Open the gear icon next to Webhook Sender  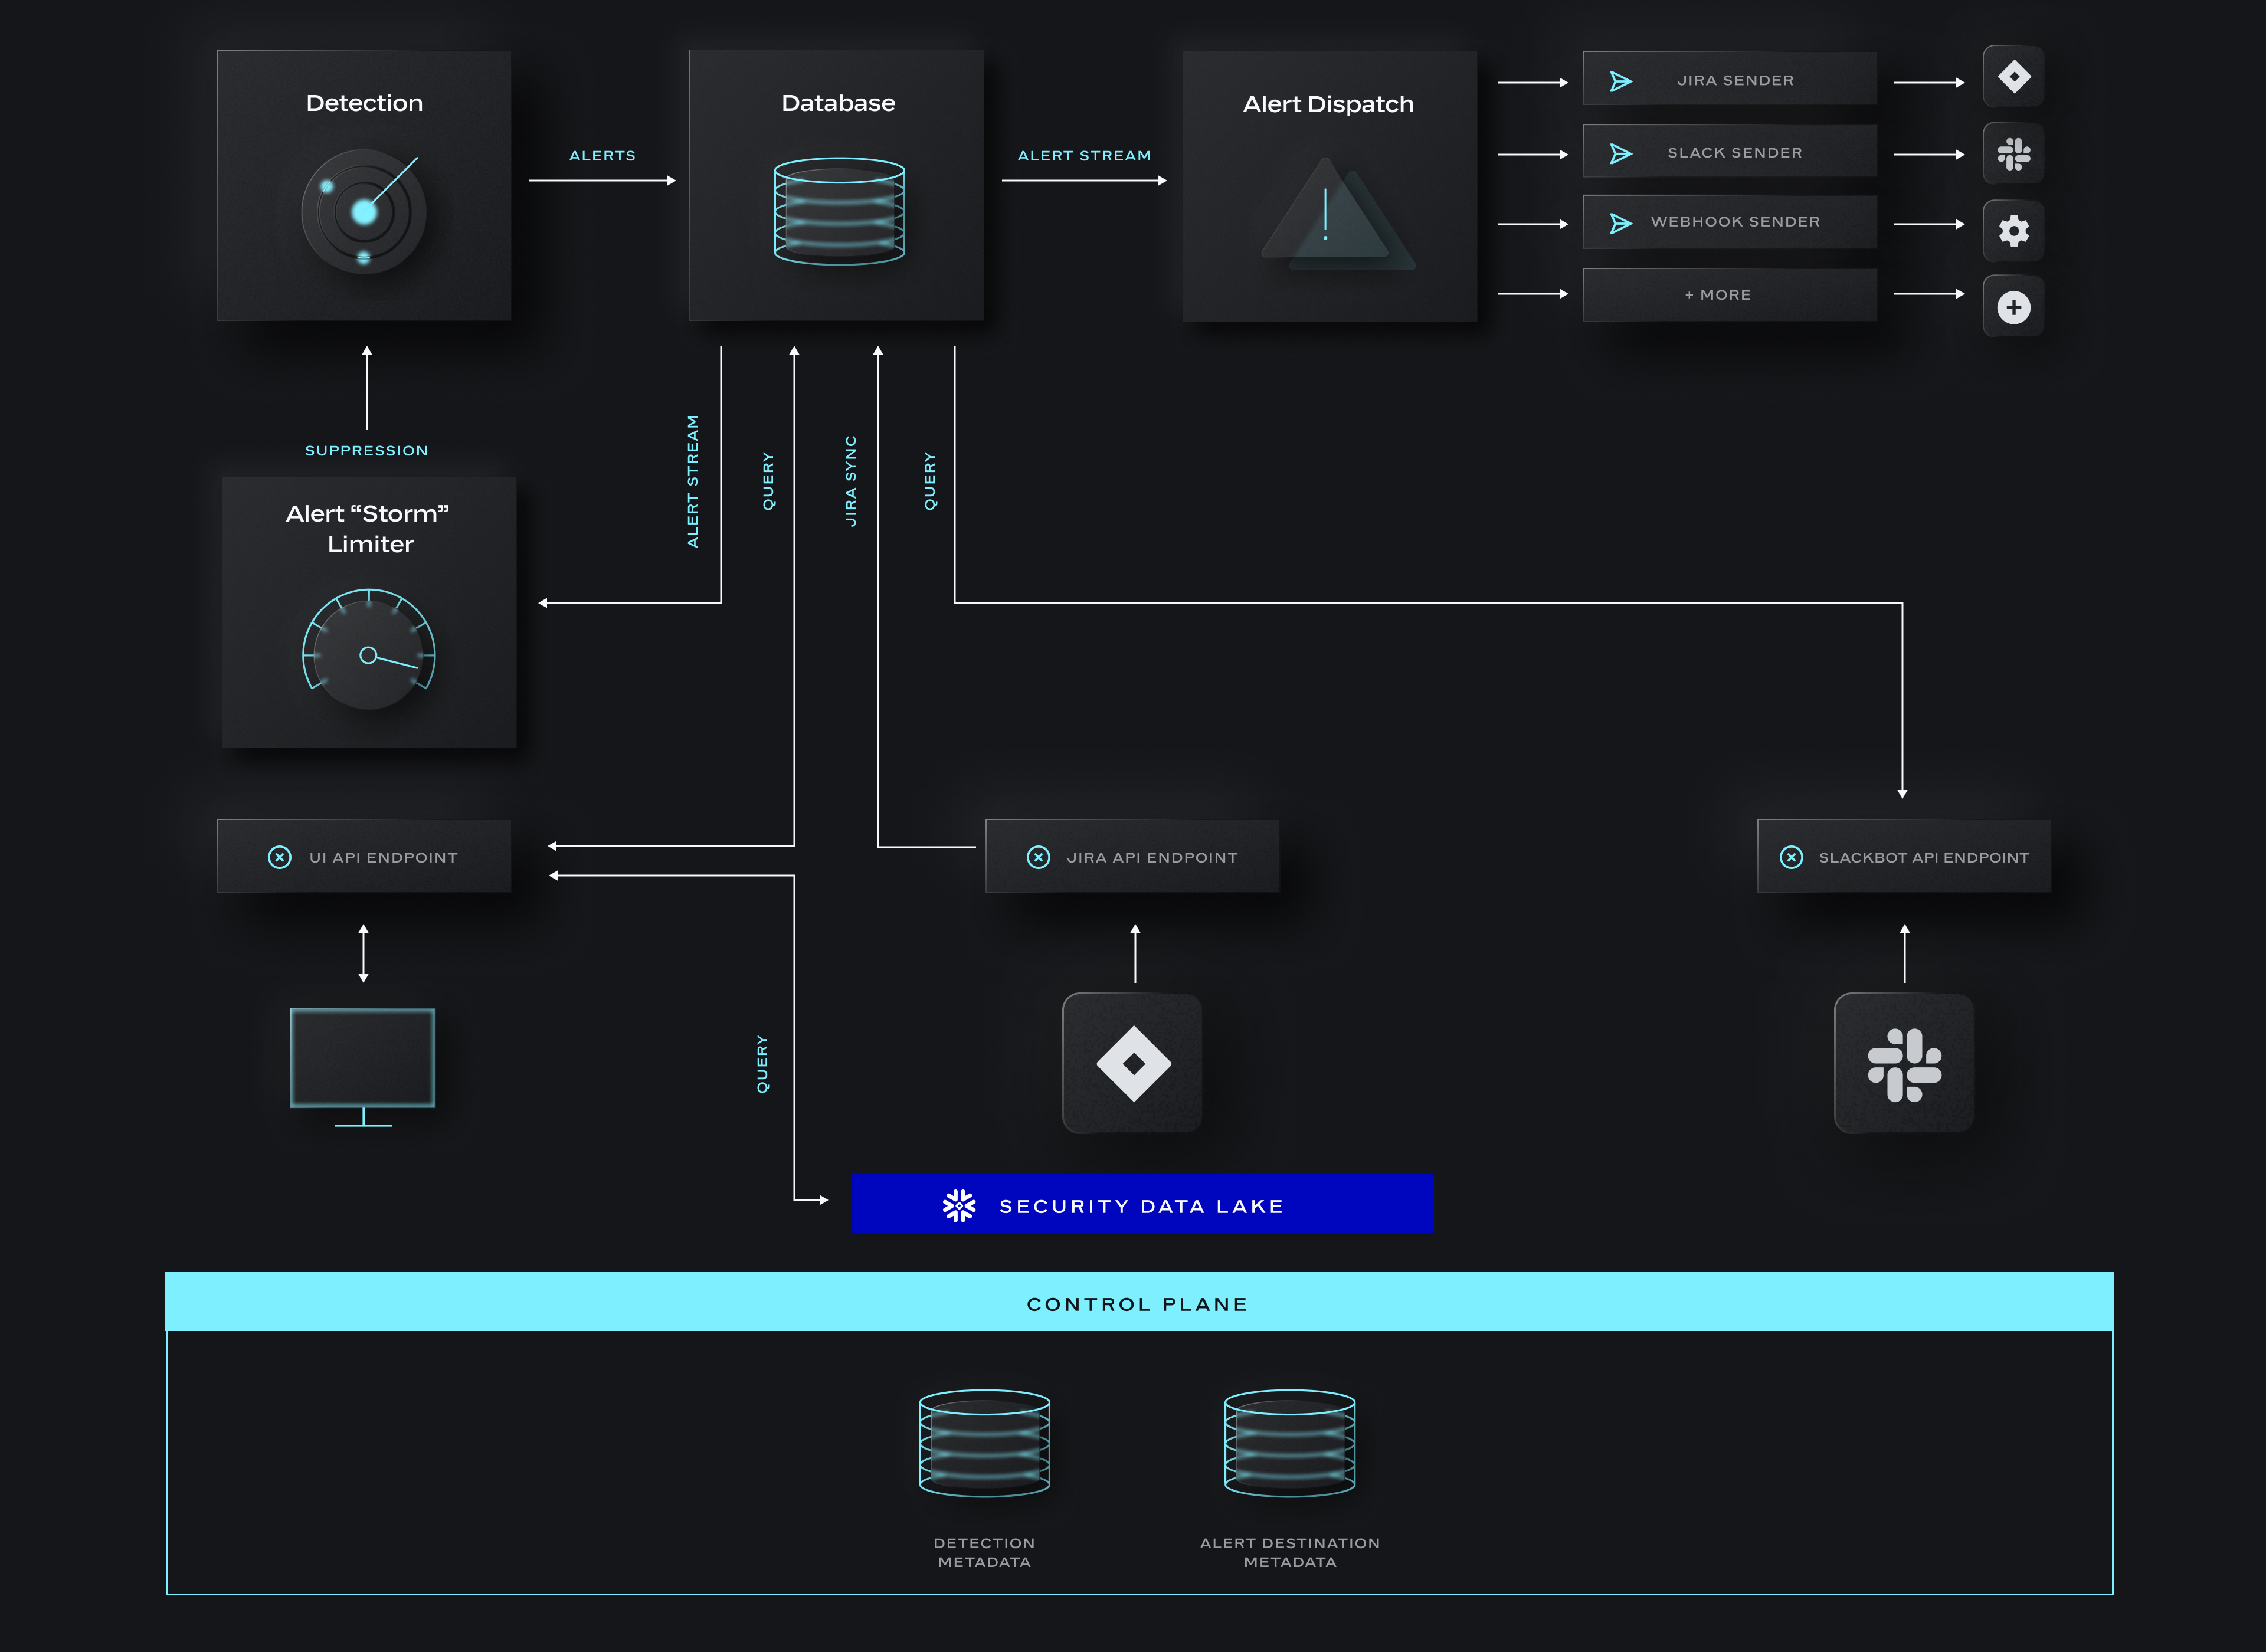point(2013,231)
